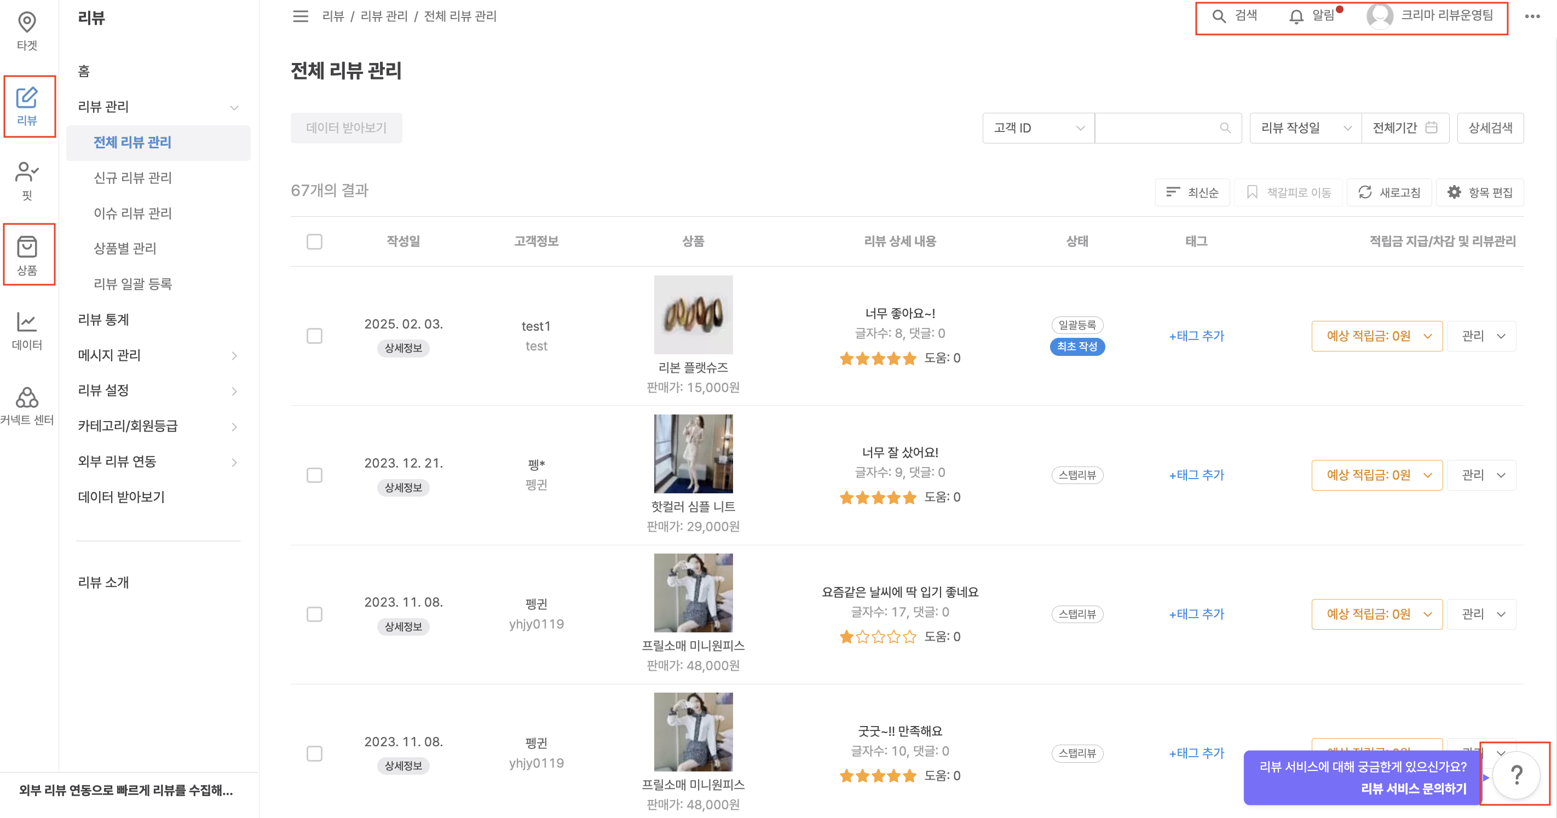Screen dimensions: 1557x818
Task: Click the hamburger menu icon
Action: coord(301,16)
